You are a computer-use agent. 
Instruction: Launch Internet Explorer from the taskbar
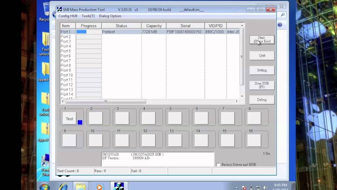(x=63, y=187)
